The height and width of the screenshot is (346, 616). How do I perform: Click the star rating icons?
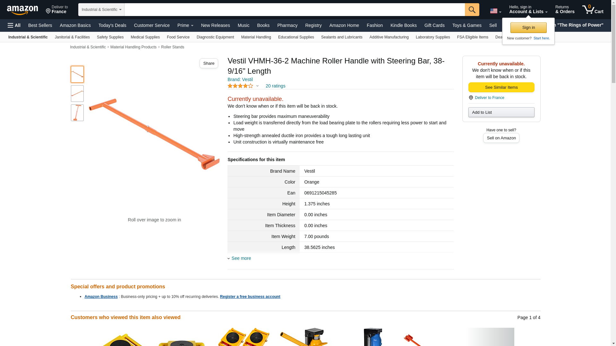(240, 86)
